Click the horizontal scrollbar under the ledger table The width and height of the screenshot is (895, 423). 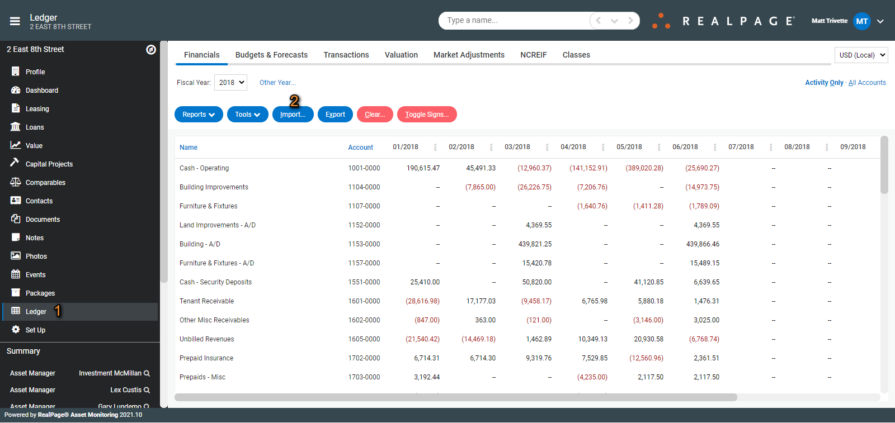455,397
